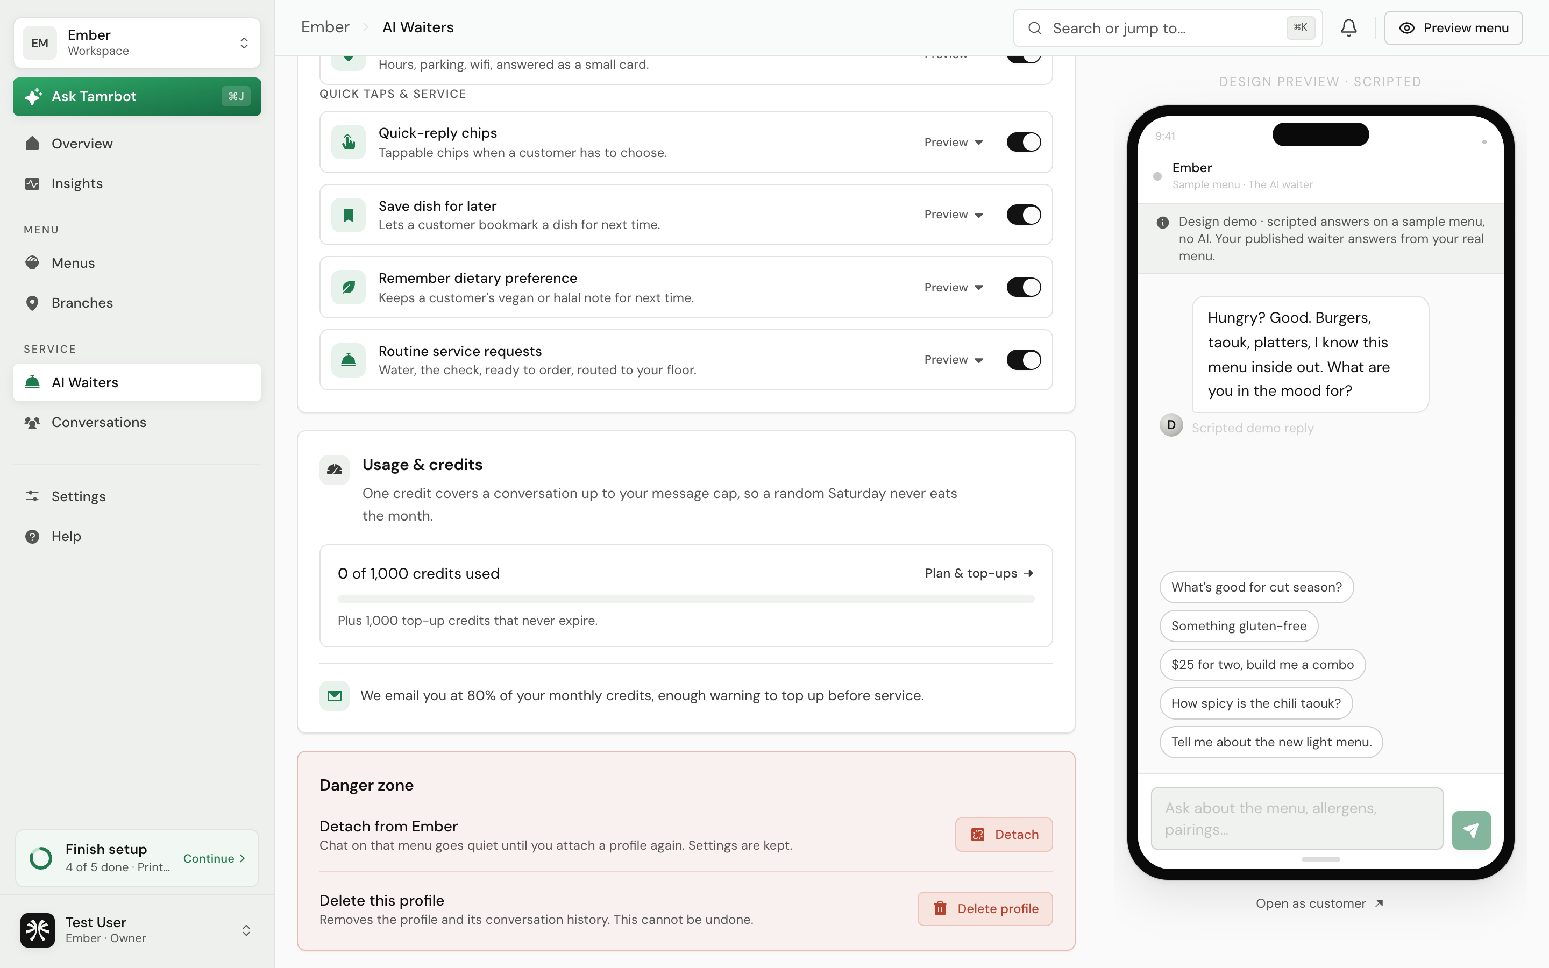Click the Search or jump to field
The height and width of the screenshot is (968, 1549).
pyautogui.click(x=1168, y=28)
